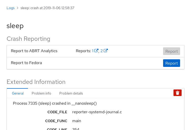
Task: Click the 'sleep' page heading
Action: pyautogui.click(x=15, y=26)
